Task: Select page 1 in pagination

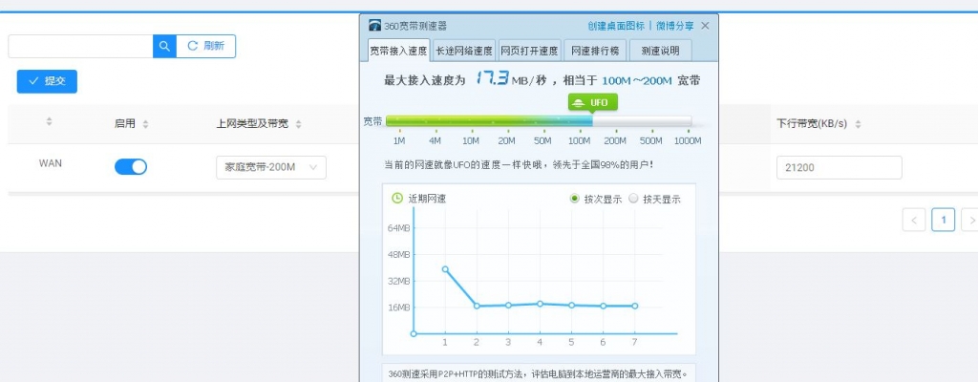Action: click(944, 220)
